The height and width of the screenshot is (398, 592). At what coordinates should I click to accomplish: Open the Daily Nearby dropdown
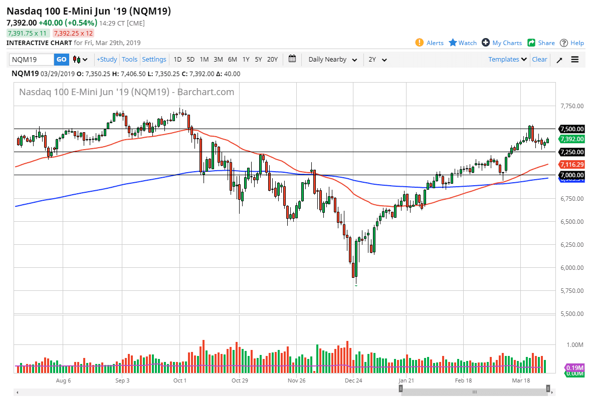coord(332,59)
